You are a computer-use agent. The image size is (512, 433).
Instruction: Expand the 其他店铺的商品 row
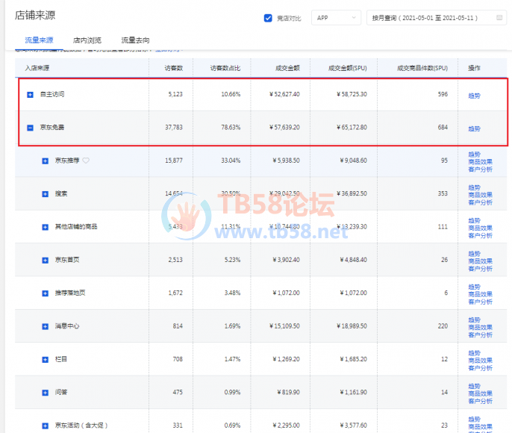pyautogui.click(x=45, y=227)
